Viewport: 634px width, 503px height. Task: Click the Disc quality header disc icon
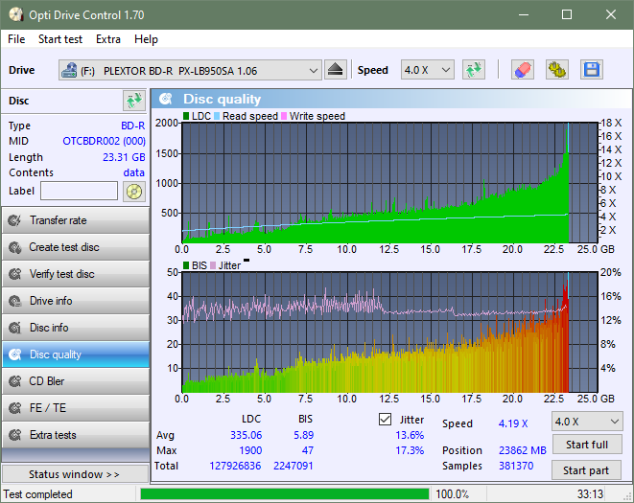coord(166,99)
